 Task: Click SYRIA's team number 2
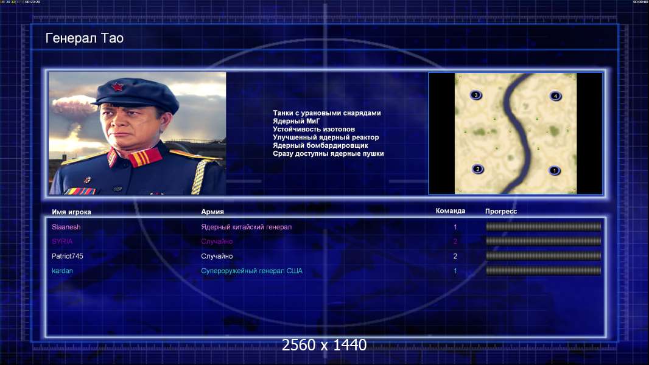click(455, 242)
